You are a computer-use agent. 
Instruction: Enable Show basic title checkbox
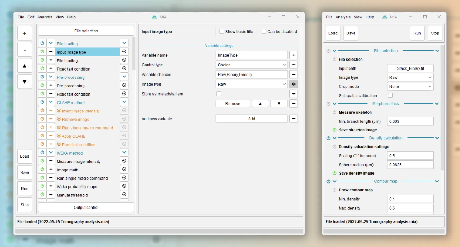pos(222,31)
